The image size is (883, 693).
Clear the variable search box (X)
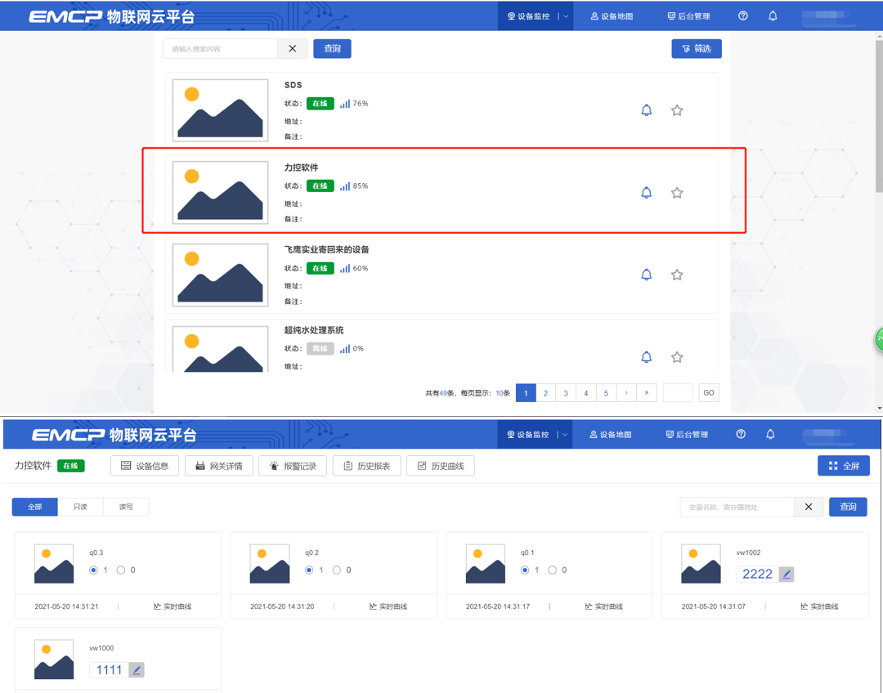tap(809, 507)
